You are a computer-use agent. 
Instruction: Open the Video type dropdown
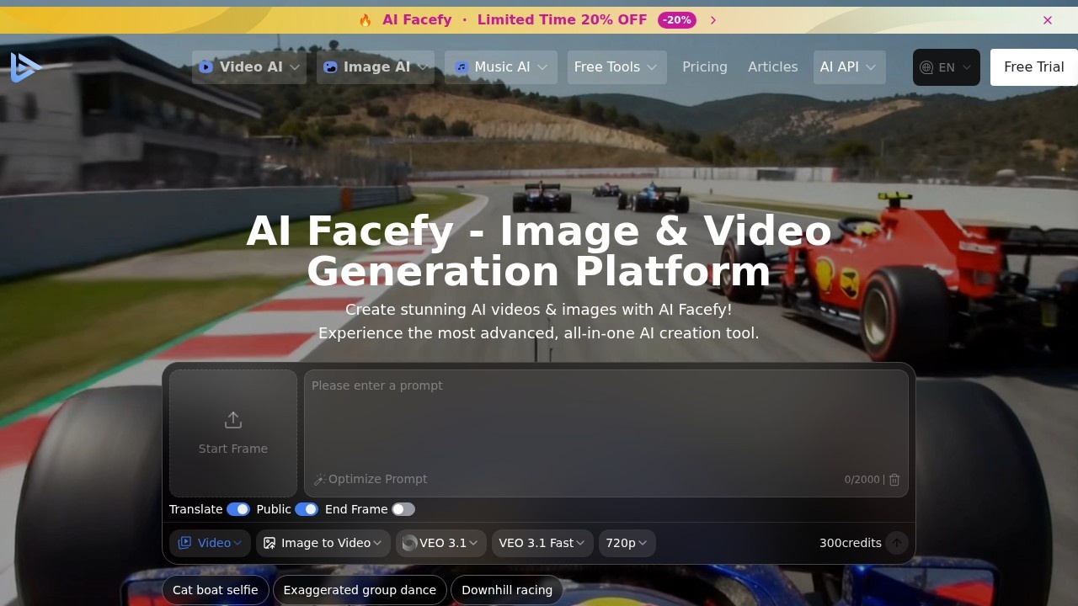point(210,543)
